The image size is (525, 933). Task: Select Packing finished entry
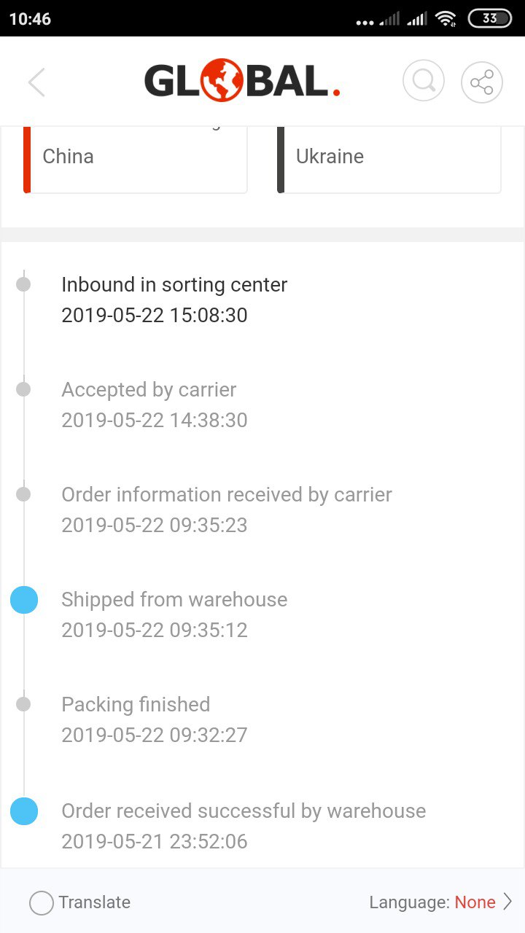click(x=155, y=719)
